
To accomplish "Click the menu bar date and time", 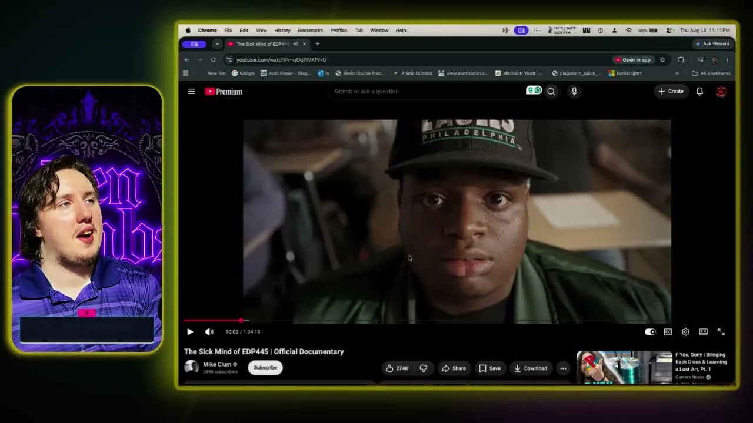I will [705, 31].
